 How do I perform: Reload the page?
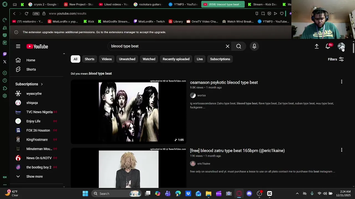pyautogui.click(x=27, y=13)
